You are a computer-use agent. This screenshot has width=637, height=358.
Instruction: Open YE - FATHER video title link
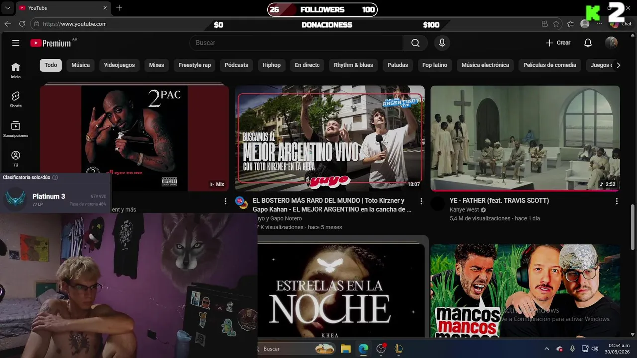pyautogui.click(x=499, y=201)
